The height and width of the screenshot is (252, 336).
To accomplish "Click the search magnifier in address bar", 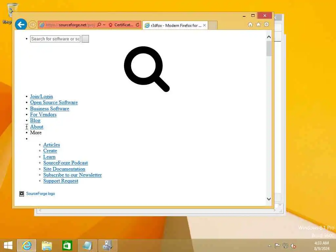I will click(99, 25).
